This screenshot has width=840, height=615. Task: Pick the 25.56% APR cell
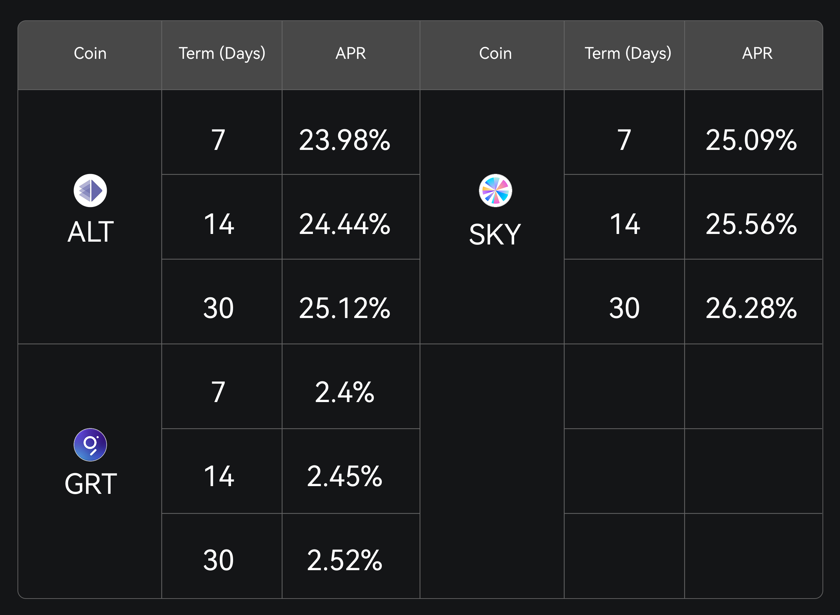point(751,224)
